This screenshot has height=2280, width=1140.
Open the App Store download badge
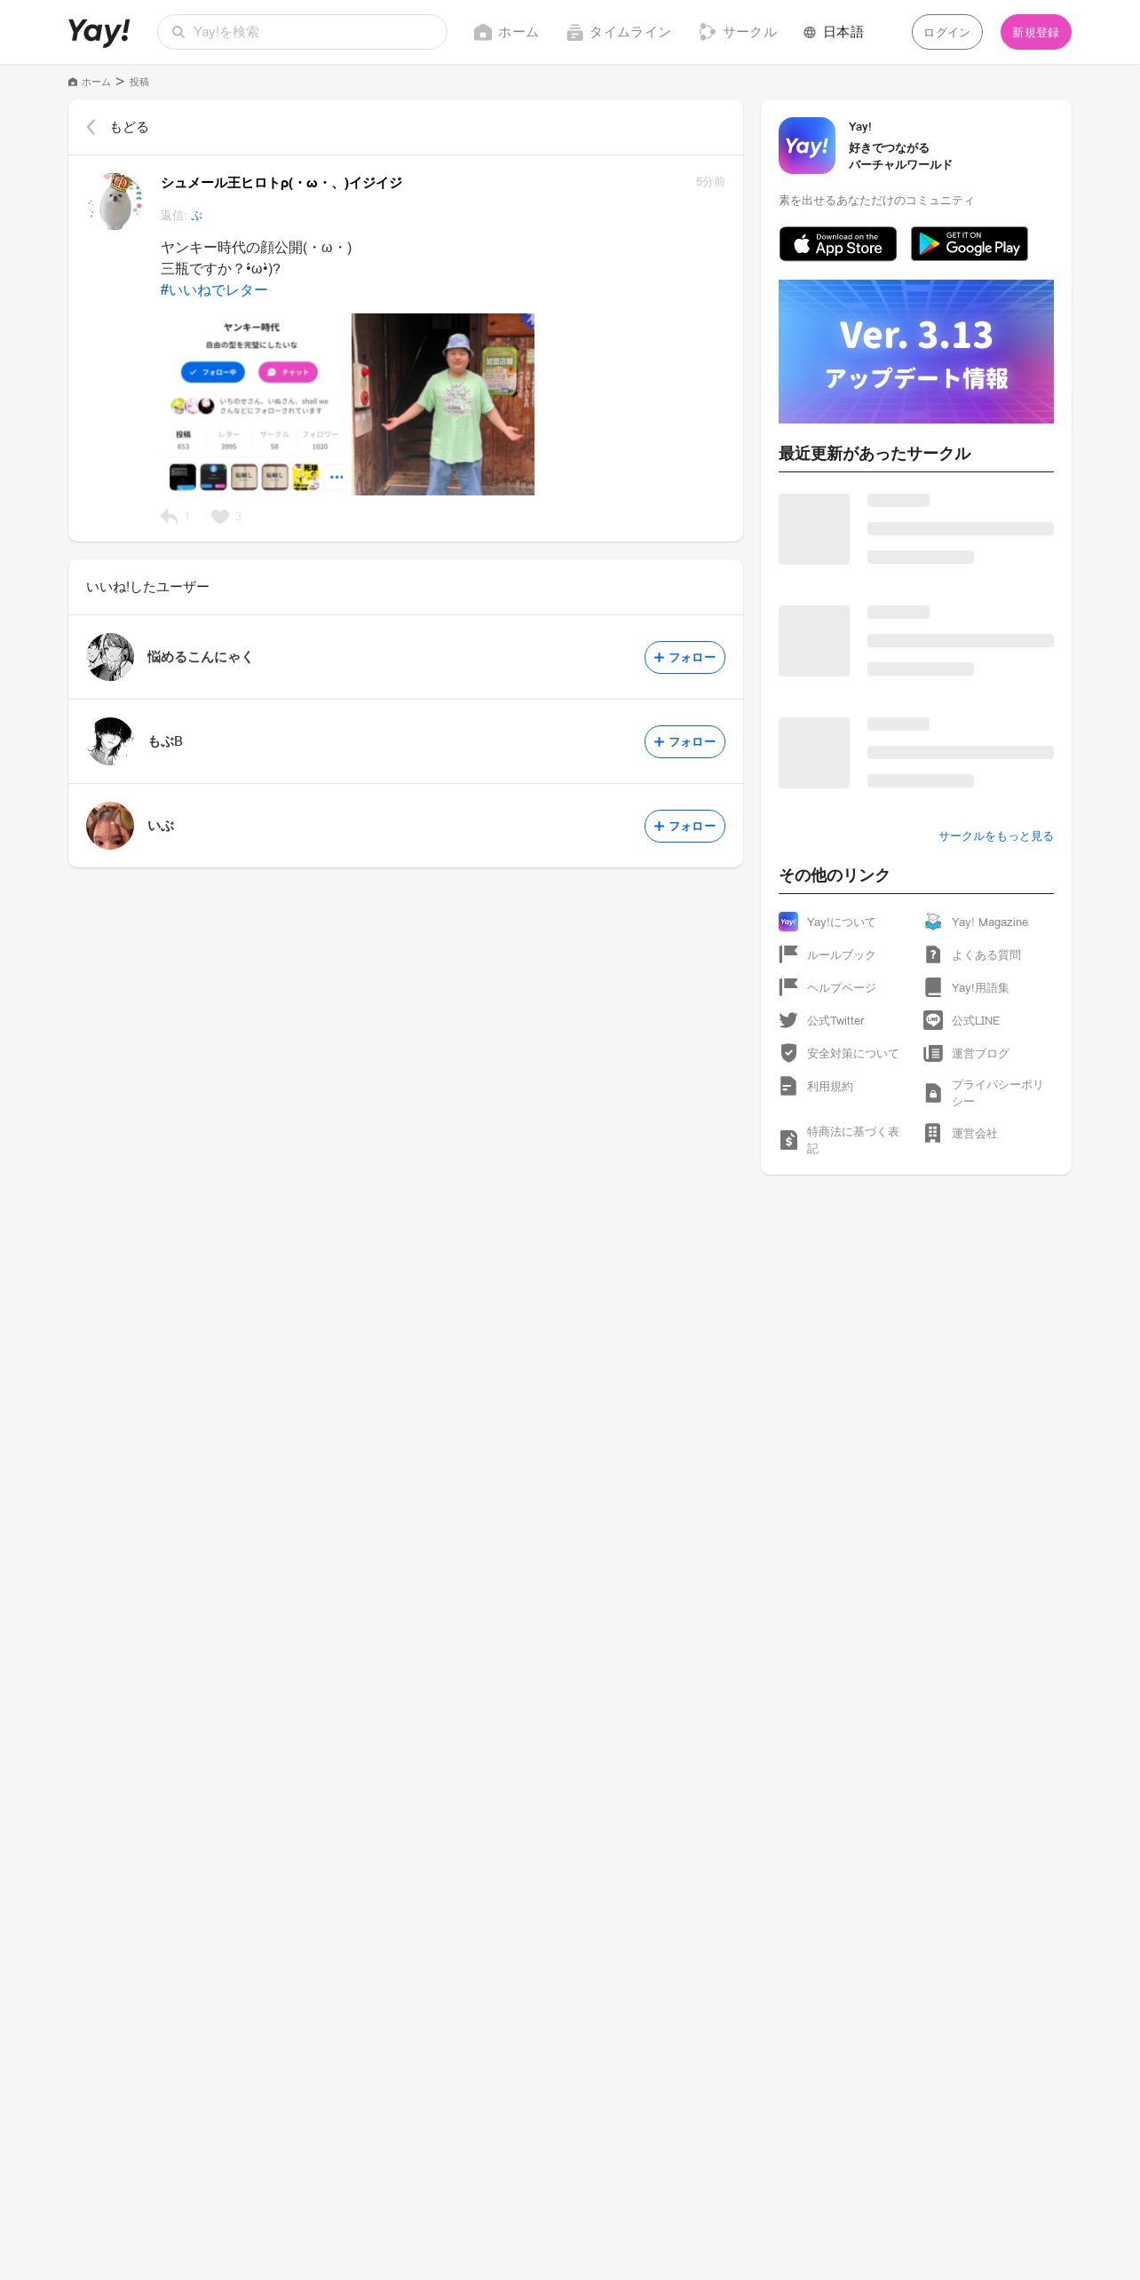click(x=837, y=244)
